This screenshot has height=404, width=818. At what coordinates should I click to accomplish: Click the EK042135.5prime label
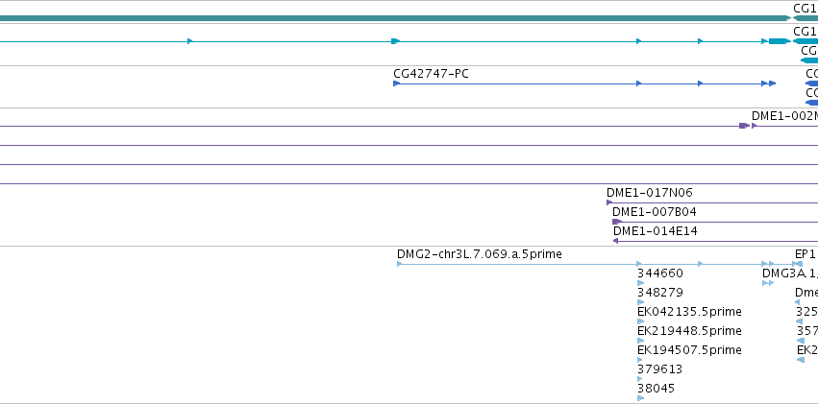pyautogui.click(x=689, y=312)
